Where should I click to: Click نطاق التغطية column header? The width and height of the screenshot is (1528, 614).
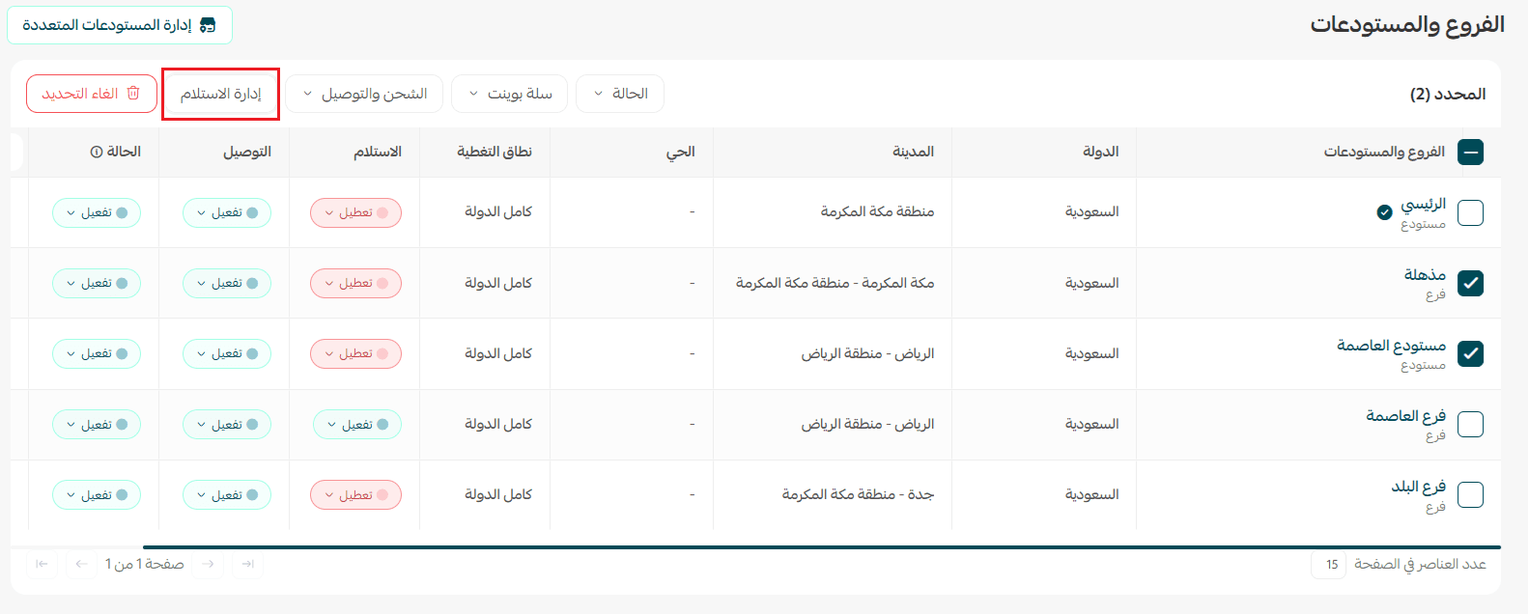(x=495, y=152)
